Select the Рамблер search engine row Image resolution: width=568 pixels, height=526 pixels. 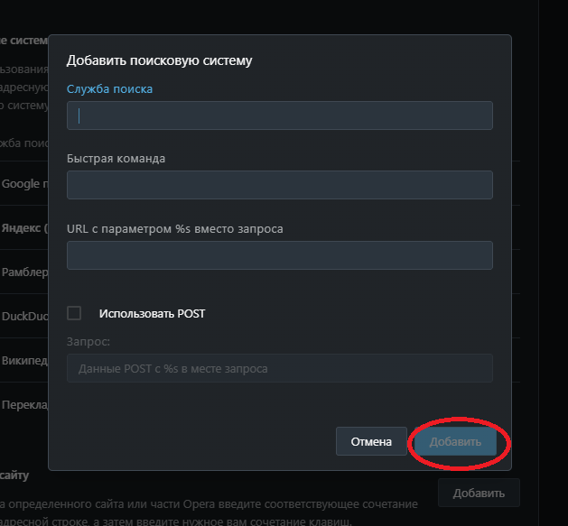(x=22, y=272)
